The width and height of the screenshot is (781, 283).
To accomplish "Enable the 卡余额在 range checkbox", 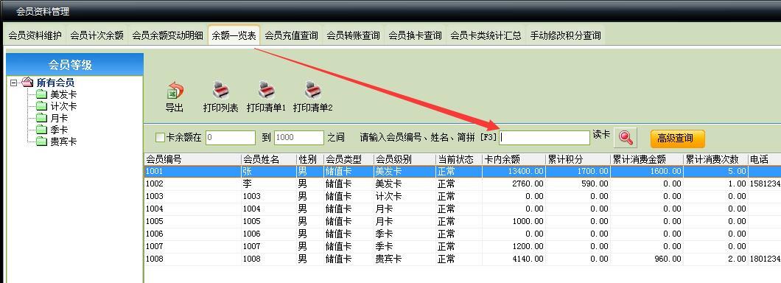I will [160, 138].
